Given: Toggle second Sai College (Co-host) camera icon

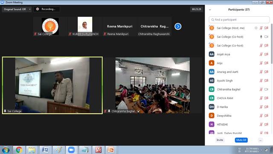Looking at the screenshot, I should (266, 46).
